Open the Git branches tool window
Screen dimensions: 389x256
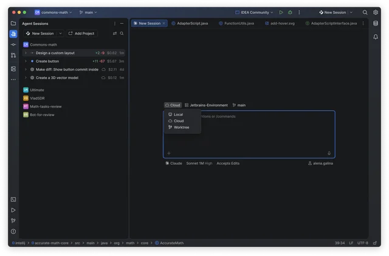(13, 221)
